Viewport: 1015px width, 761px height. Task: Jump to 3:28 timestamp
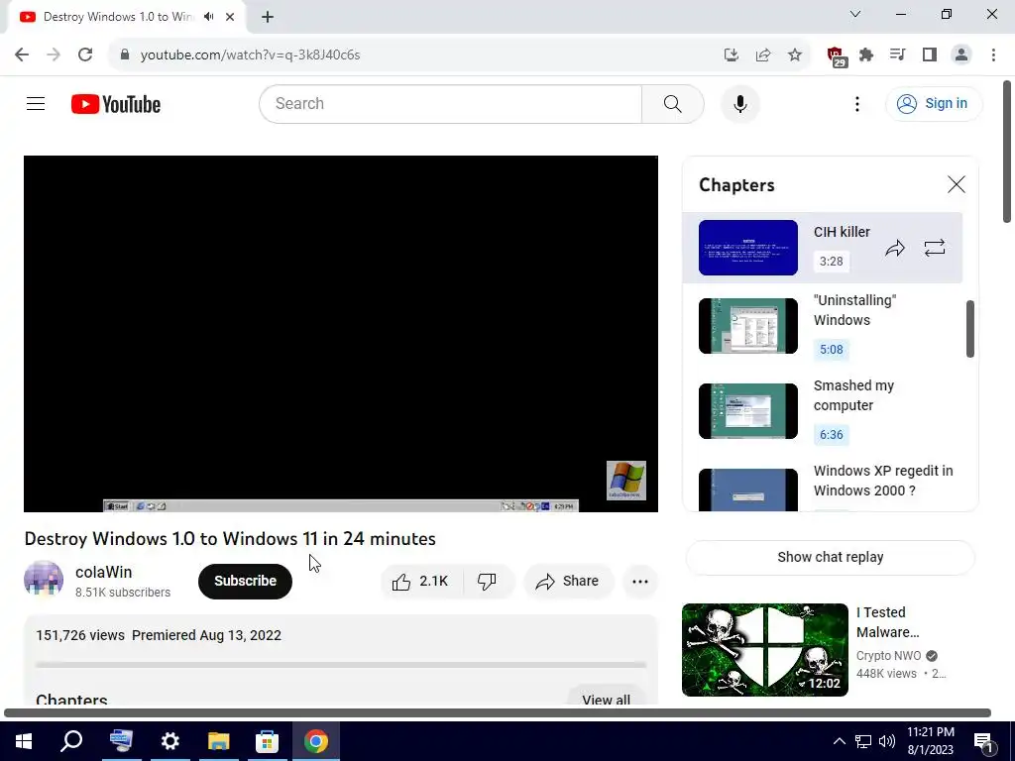[832, 262]
